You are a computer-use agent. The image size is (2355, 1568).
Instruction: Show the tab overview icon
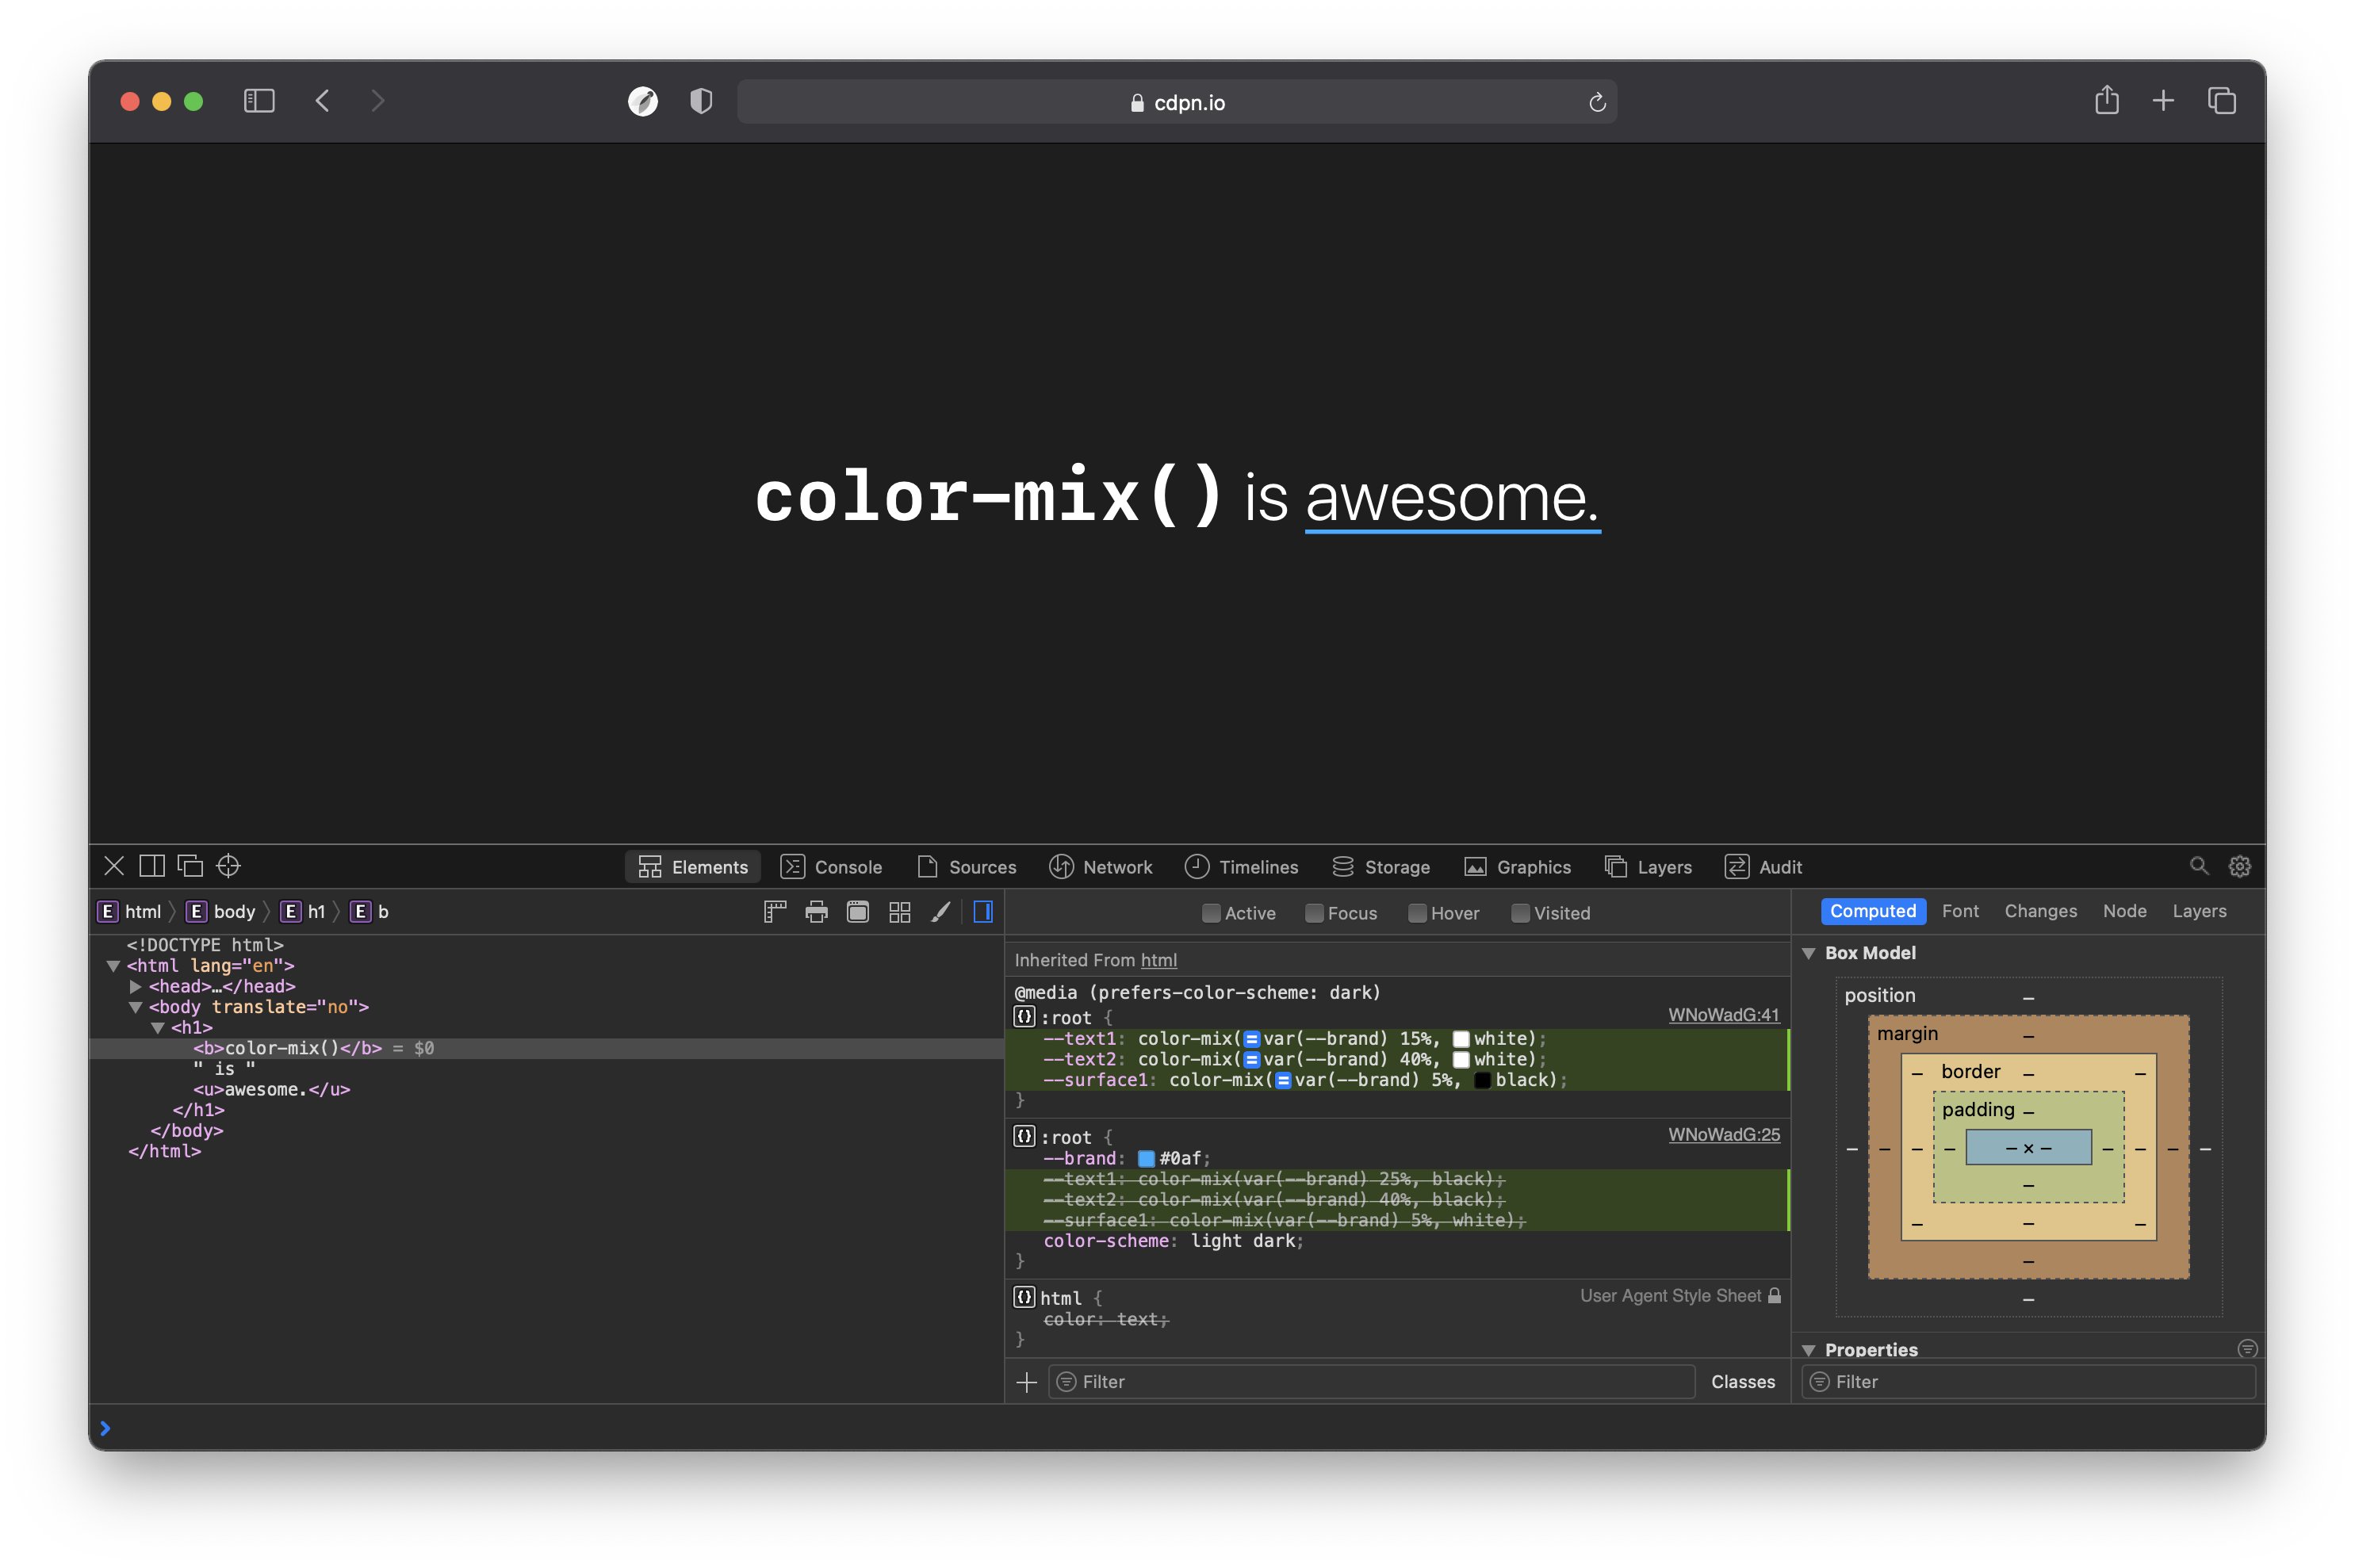(x=2222, y=101)
